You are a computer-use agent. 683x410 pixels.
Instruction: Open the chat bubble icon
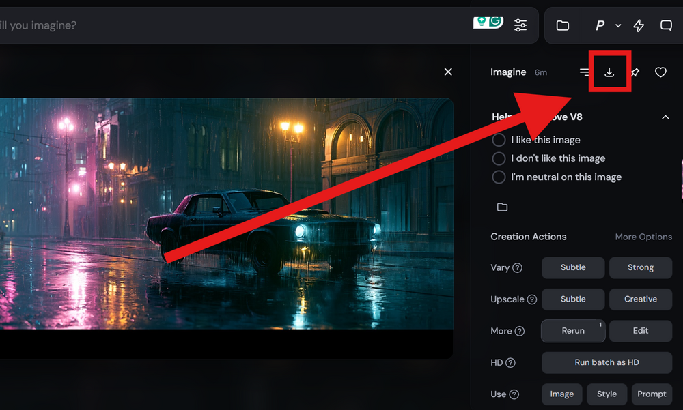666,26
